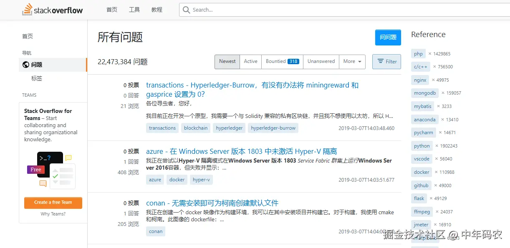Select the Active tab
Screen dimensions: 510x248
(250, 62)
